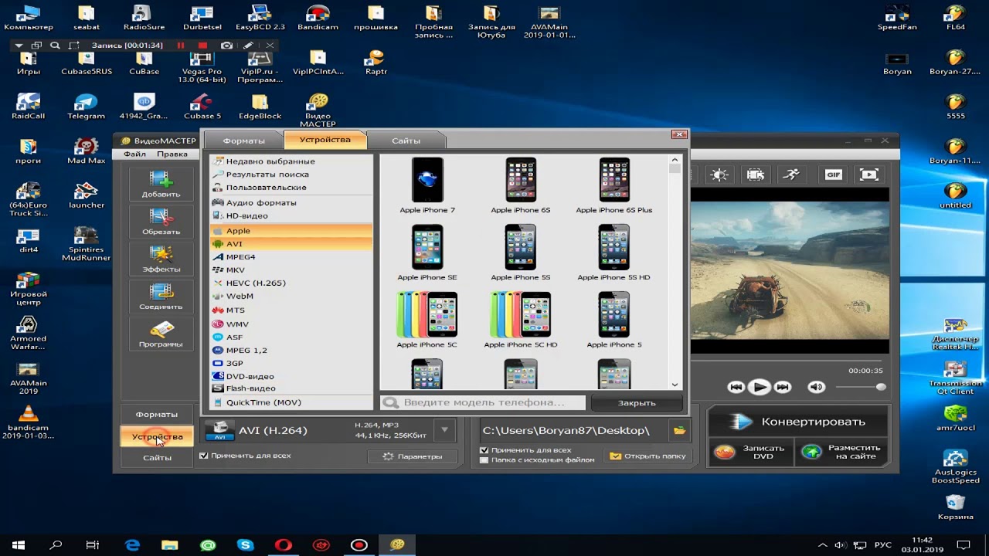Click the device list scrollbar down arrow
989x556 pixels.
click(x=675, y=385)
